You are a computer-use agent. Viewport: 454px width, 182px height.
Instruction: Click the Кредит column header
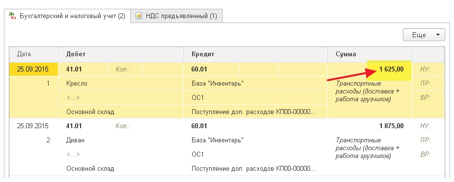(x=255, y=54)
